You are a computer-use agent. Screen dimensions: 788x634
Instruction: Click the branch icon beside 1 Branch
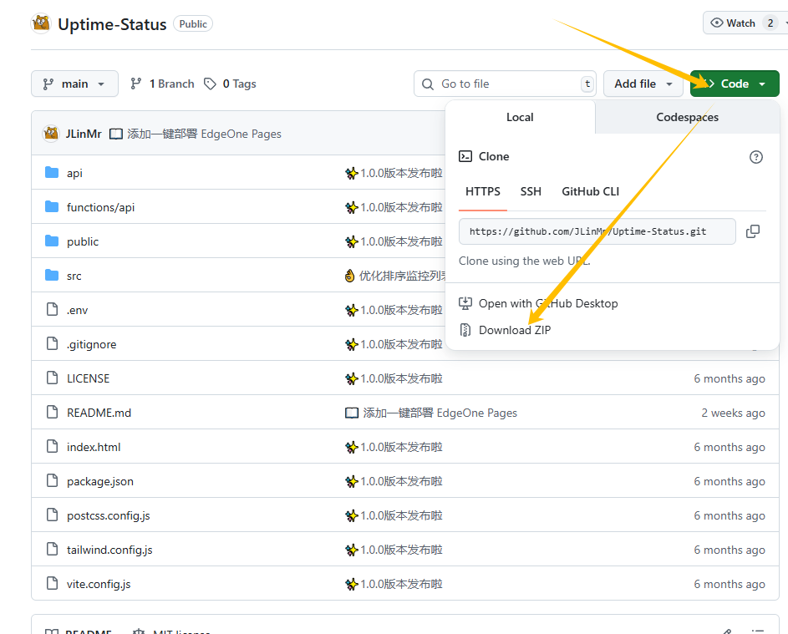coord(135,84)
